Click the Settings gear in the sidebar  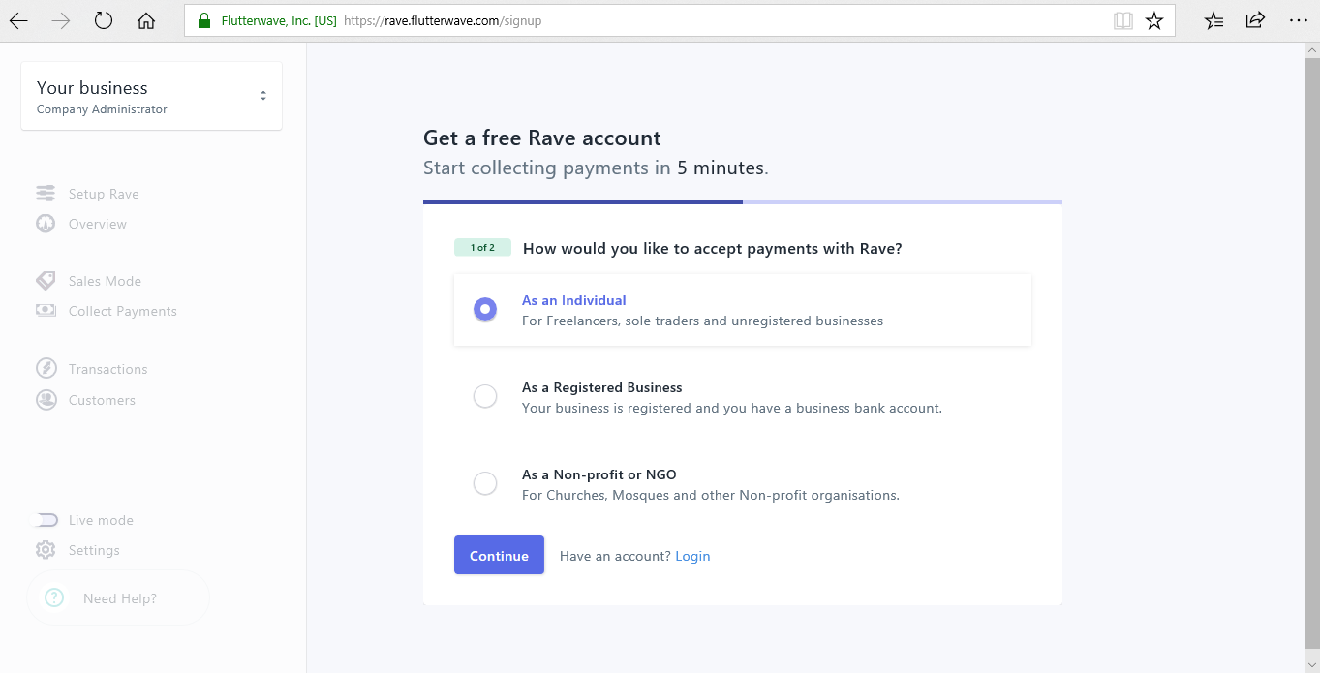pos(45,550)
